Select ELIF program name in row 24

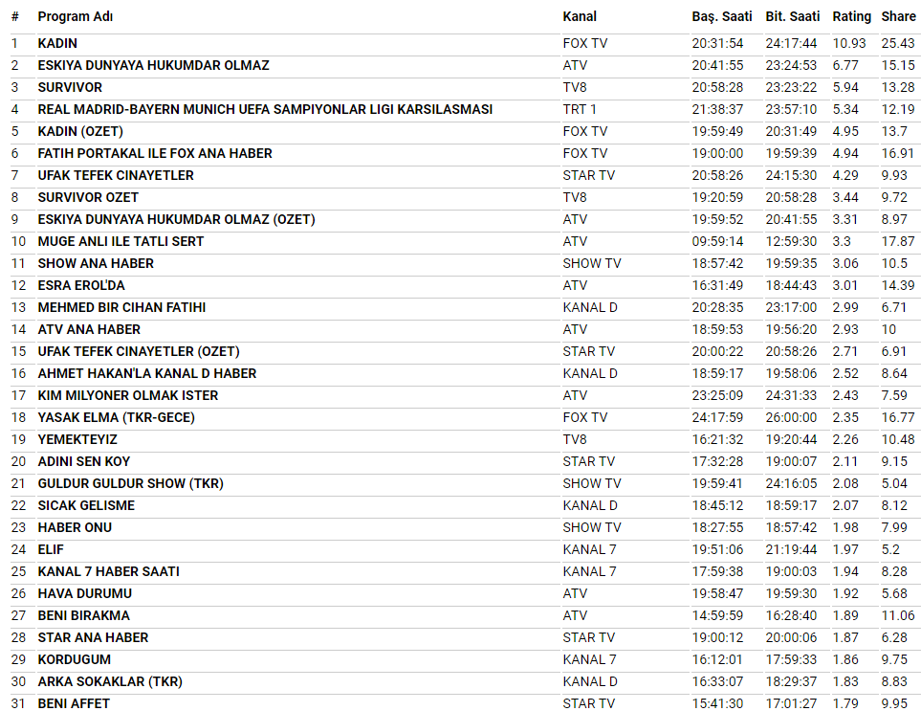click(51, 550)
